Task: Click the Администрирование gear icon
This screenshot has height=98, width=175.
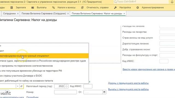Action: (x=138, y=8)
